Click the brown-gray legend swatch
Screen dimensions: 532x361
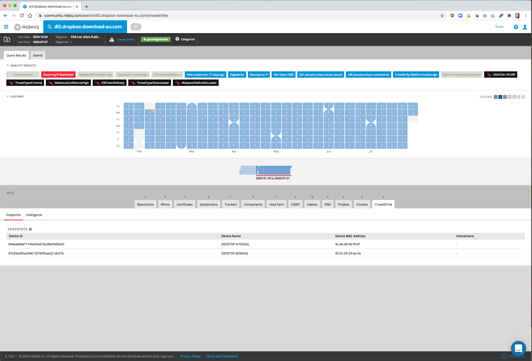point(505,97)
